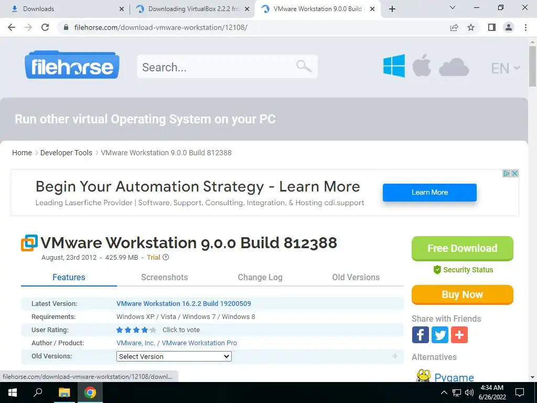This screenshot has height=403, width=537.
Task: Open the notifications action center
Action: point(520,393)
